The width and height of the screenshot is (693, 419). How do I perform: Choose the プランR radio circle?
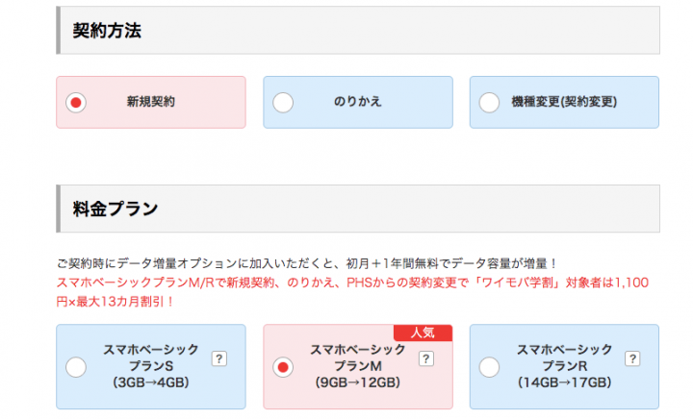click(x=489, y=367)
